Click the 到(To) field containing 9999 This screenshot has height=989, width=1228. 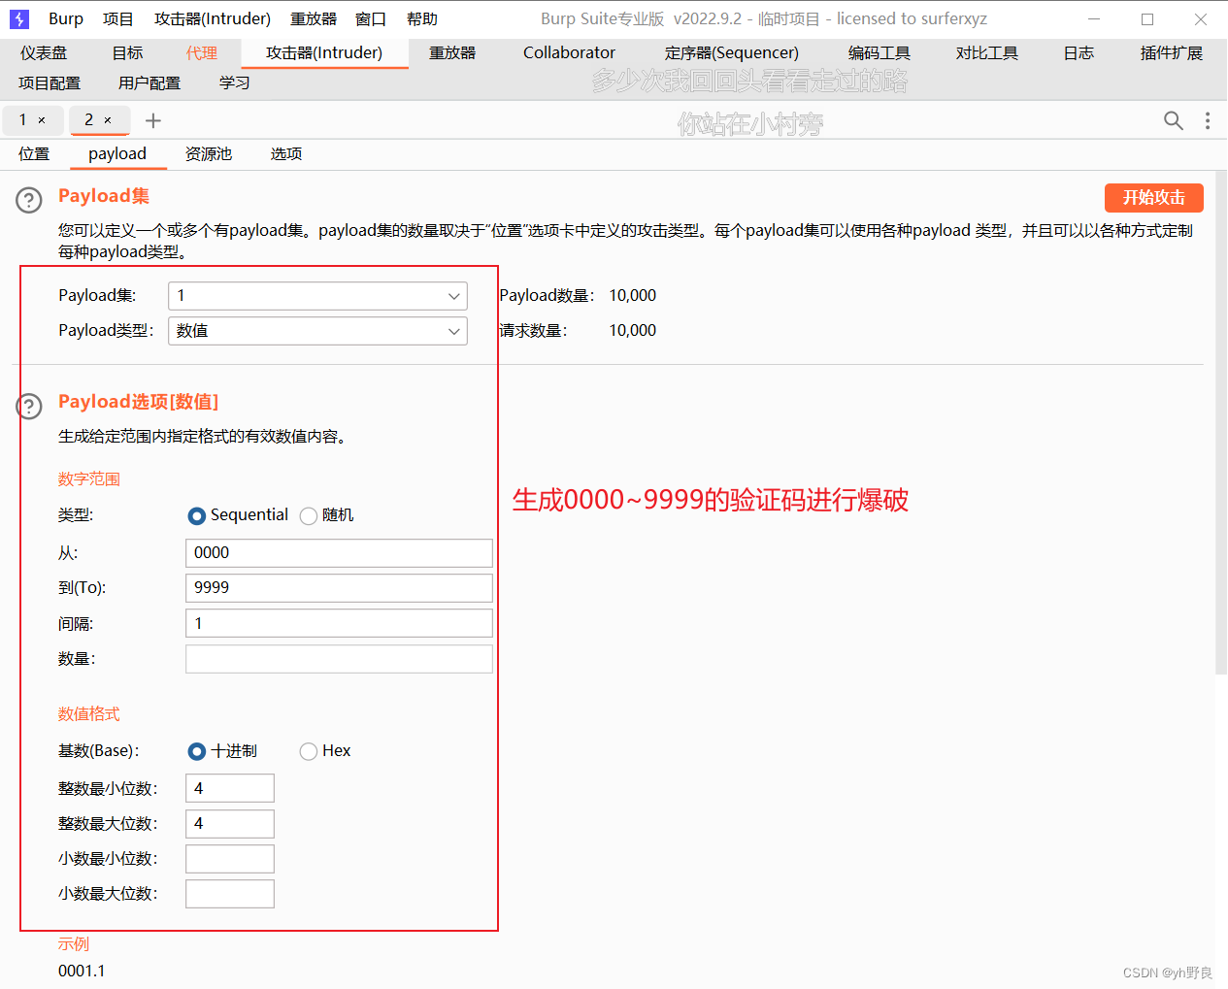(x=339, y=588)
